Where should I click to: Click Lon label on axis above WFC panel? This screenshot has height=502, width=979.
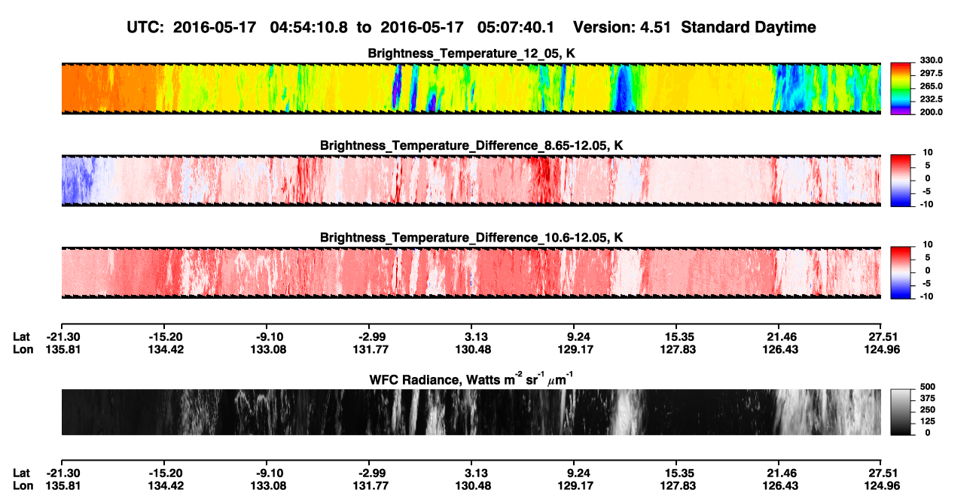[x=23, y=350]
